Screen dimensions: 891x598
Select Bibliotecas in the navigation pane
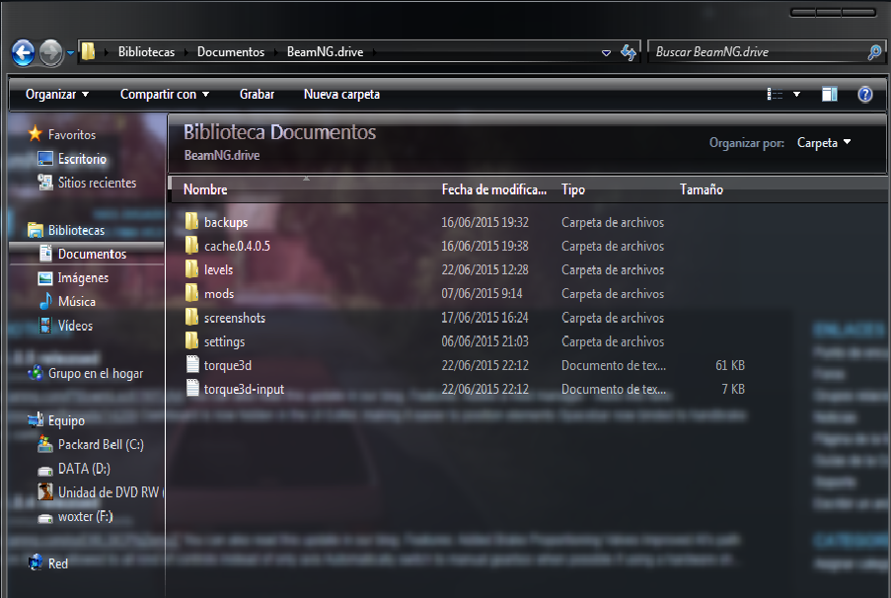click(x=76, y=230)
